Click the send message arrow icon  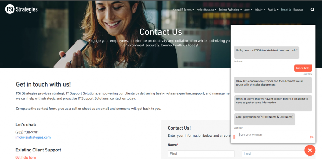(312, 137)
